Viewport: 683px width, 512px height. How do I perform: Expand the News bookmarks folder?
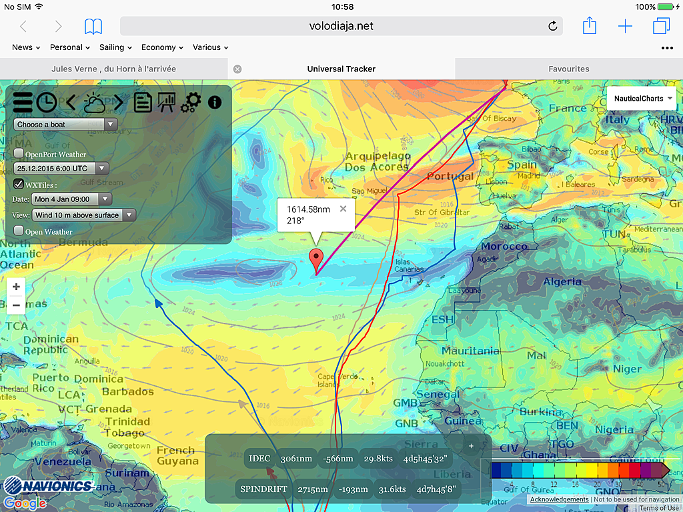pos(26,47)
